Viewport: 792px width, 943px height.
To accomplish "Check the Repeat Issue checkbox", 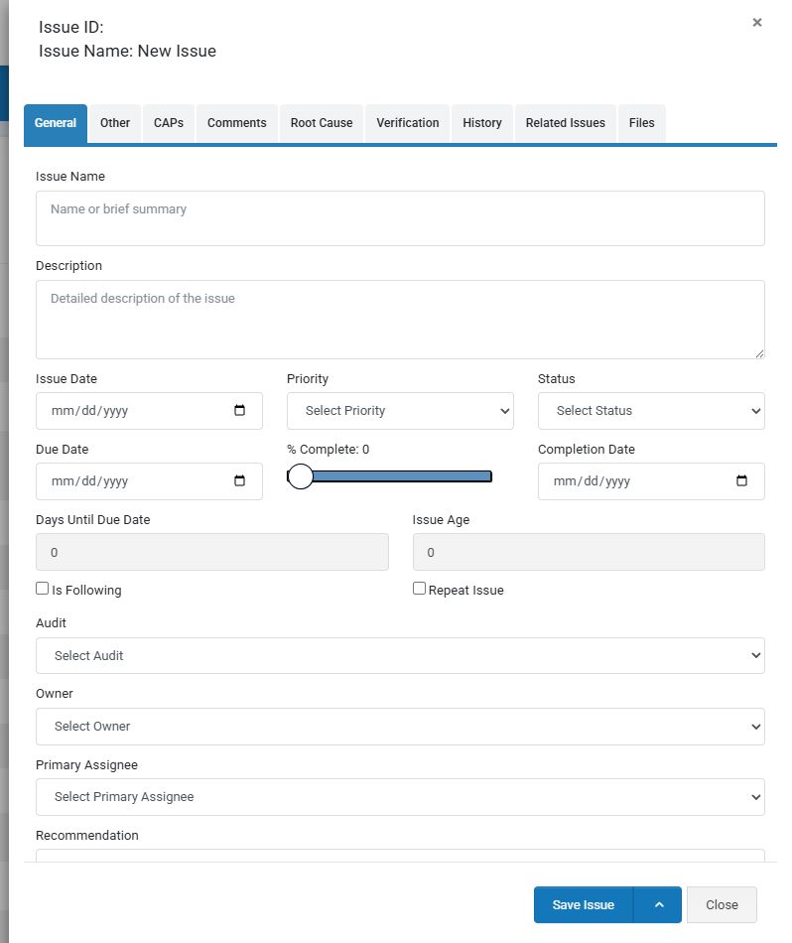I will pos(419,589).
